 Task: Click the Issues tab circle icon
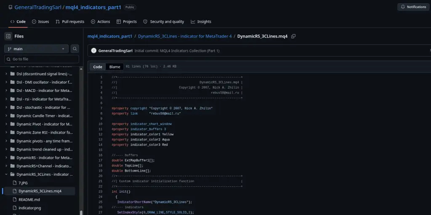(x=34, y=21)
